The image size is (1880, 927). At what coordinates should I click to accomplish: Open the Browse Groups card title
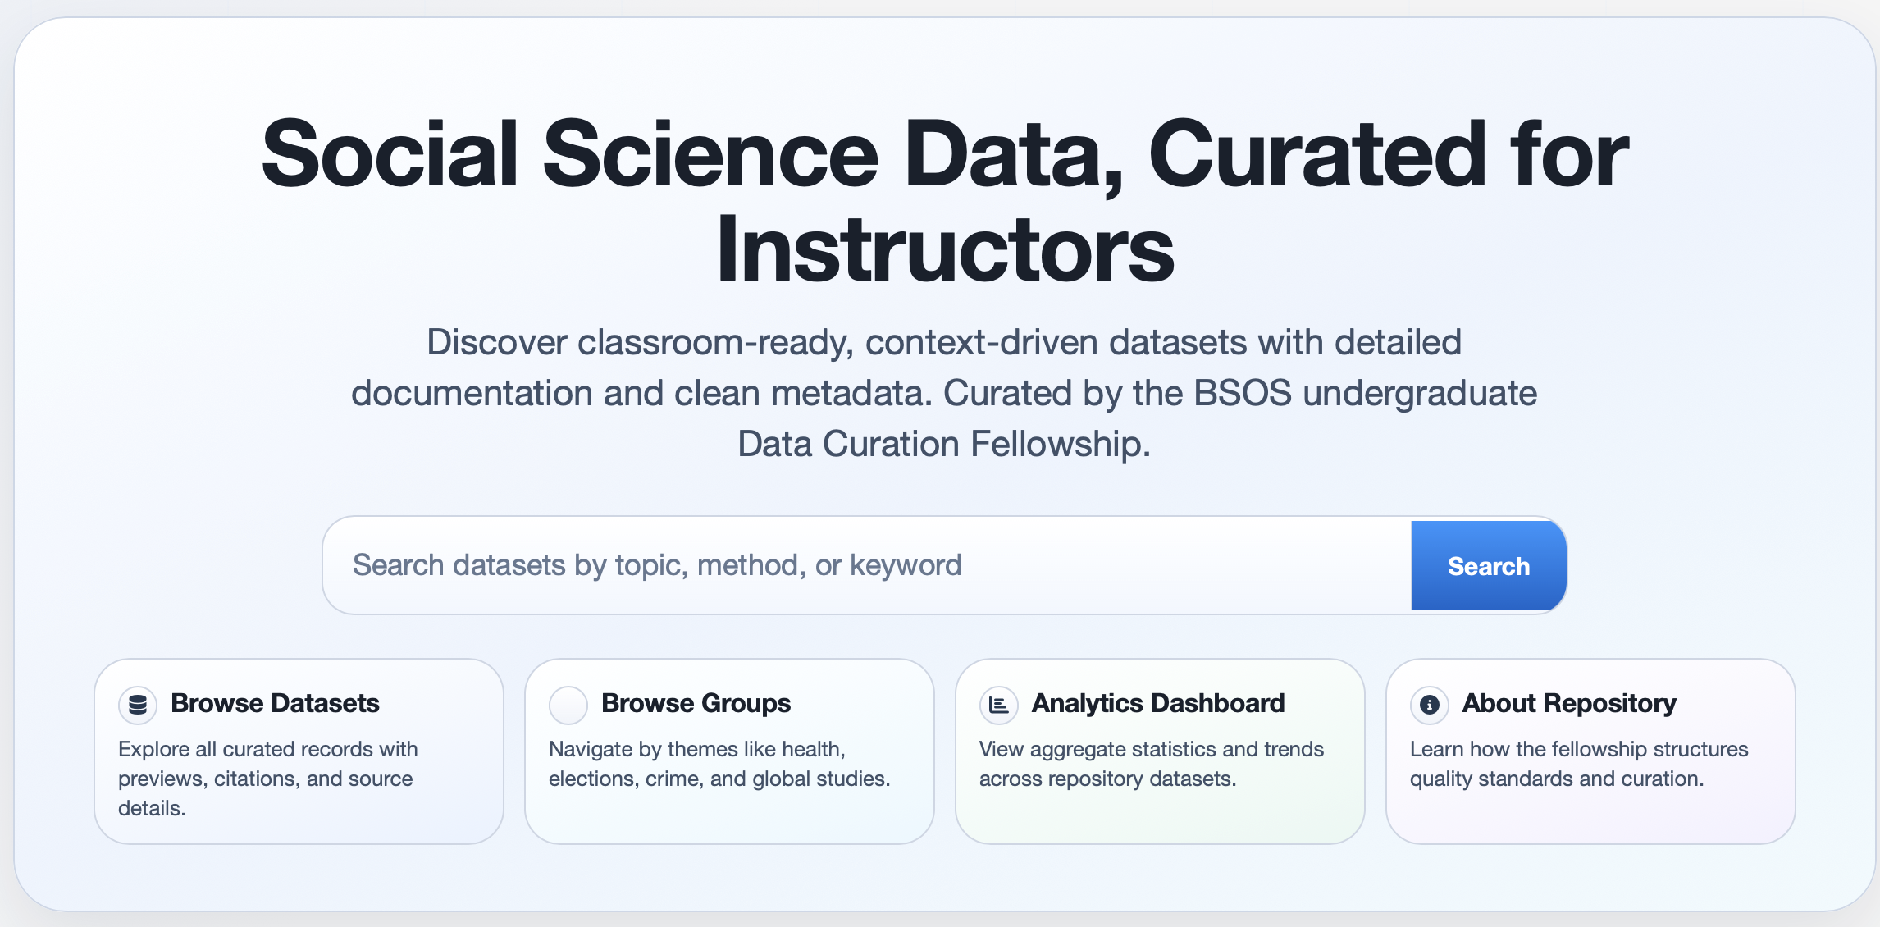pyautogui.click(x=696, y=703)
